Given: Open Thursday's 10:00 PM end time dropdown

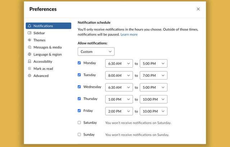Looking at the screenshot, I should (x=153, y=99).
